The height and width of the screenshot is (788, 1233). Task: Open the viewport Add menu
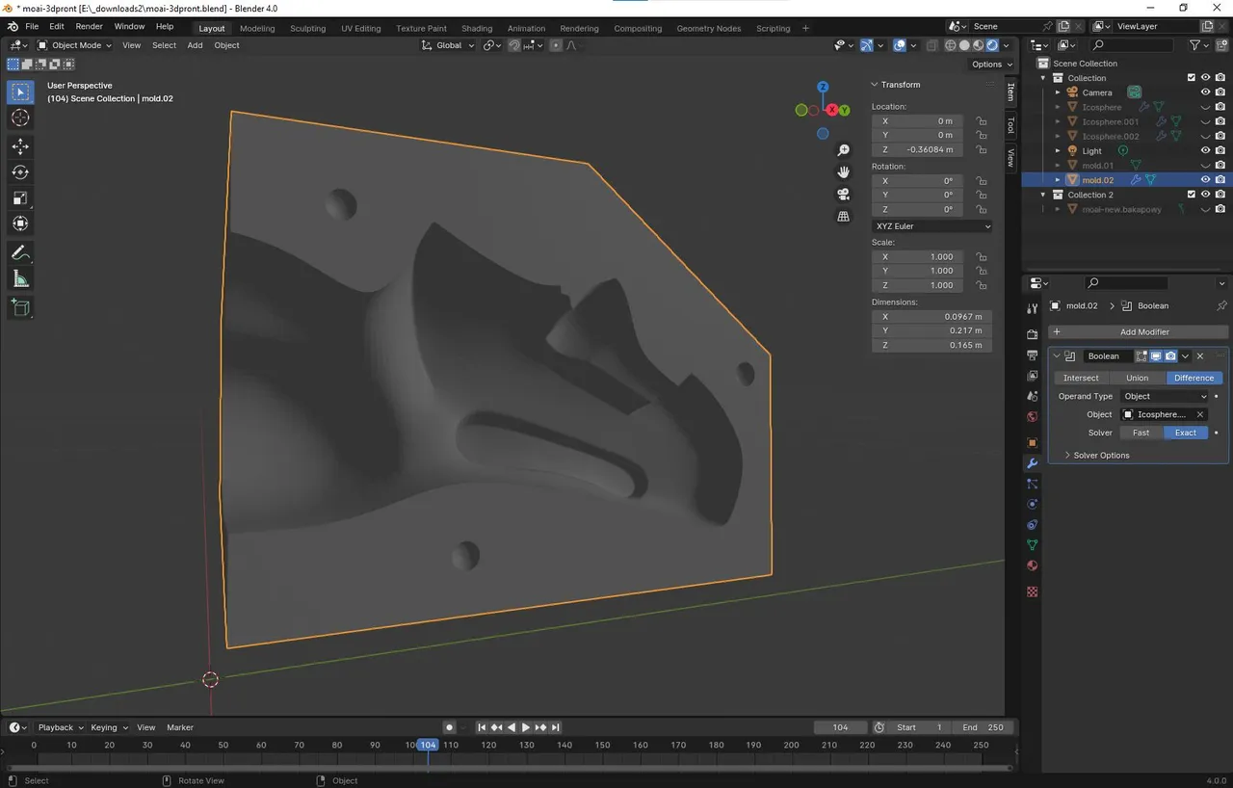pos(195,45)
